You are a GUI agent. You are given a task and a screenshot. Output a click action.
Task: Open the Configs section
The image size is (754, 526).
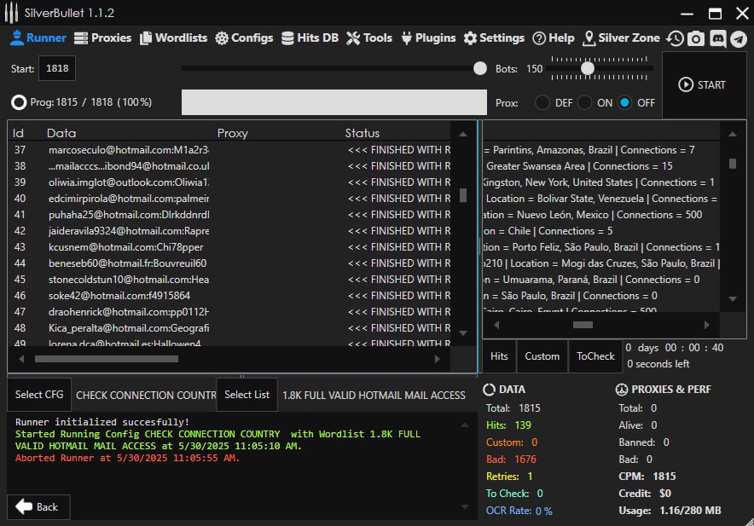(244, 38)
